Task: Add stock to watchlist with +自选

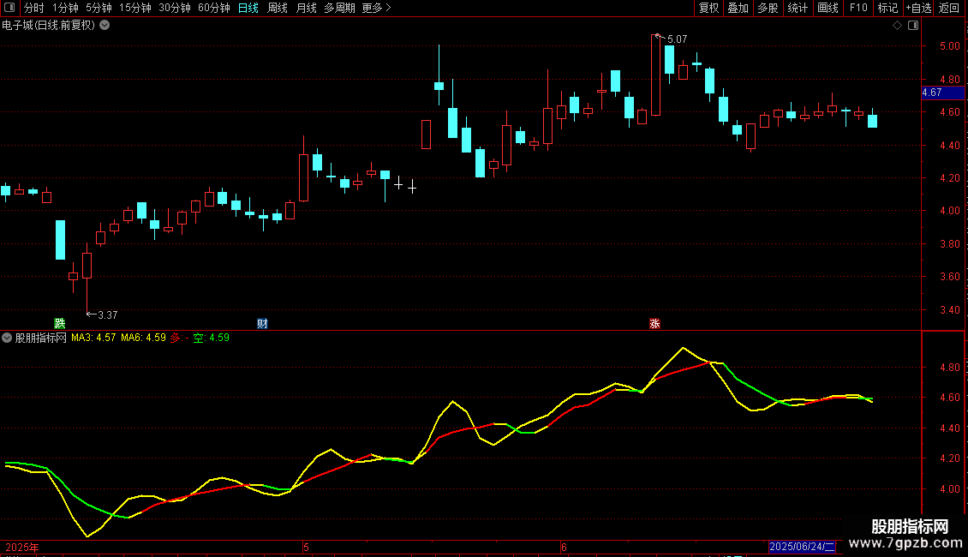Action: (918, 8)
